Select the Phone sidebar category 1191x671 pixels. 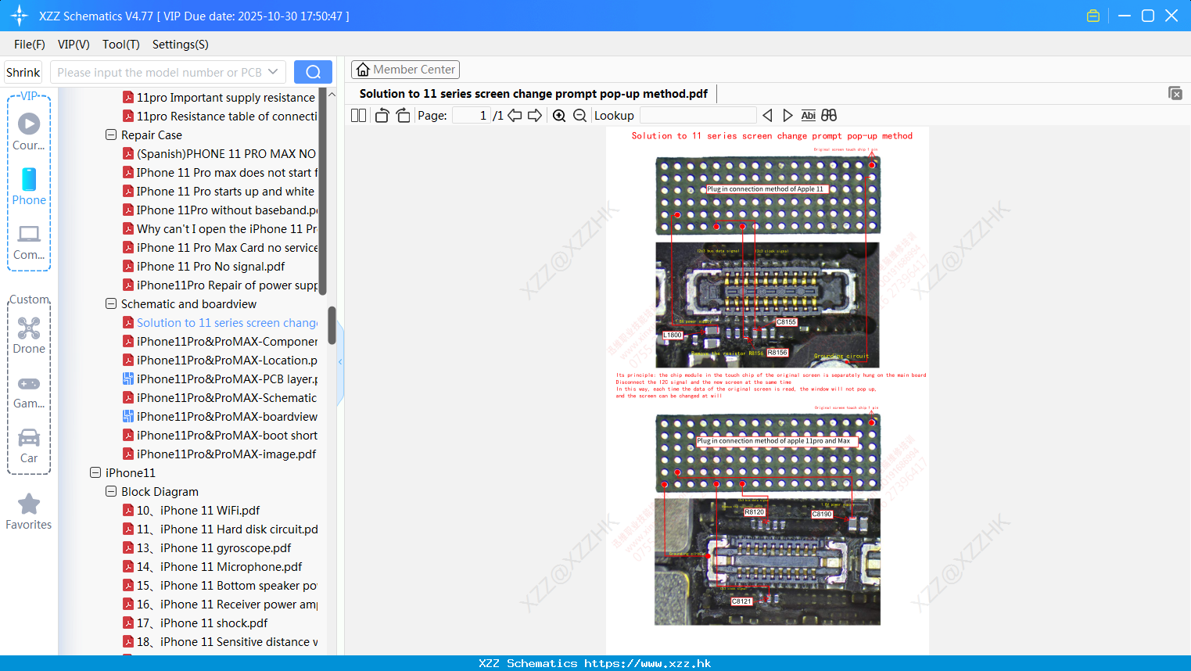29,186
